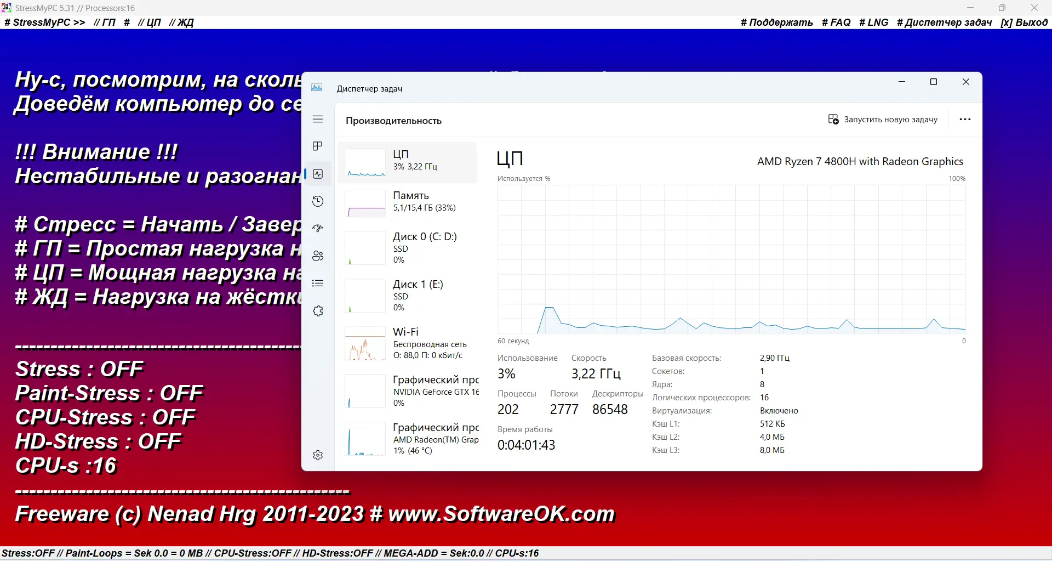Select the NVIDIA GeForce GPU entry
This screenshot has height=561, width=1052.
tap(408, 391)
